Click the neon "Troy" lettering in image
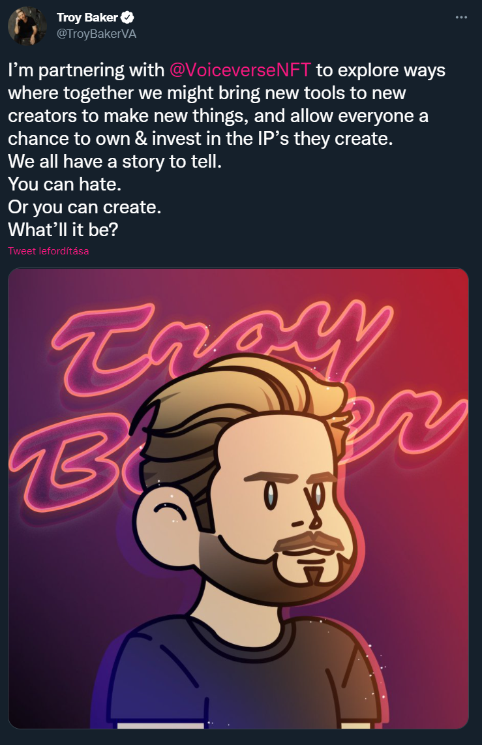 click(223, 347)
